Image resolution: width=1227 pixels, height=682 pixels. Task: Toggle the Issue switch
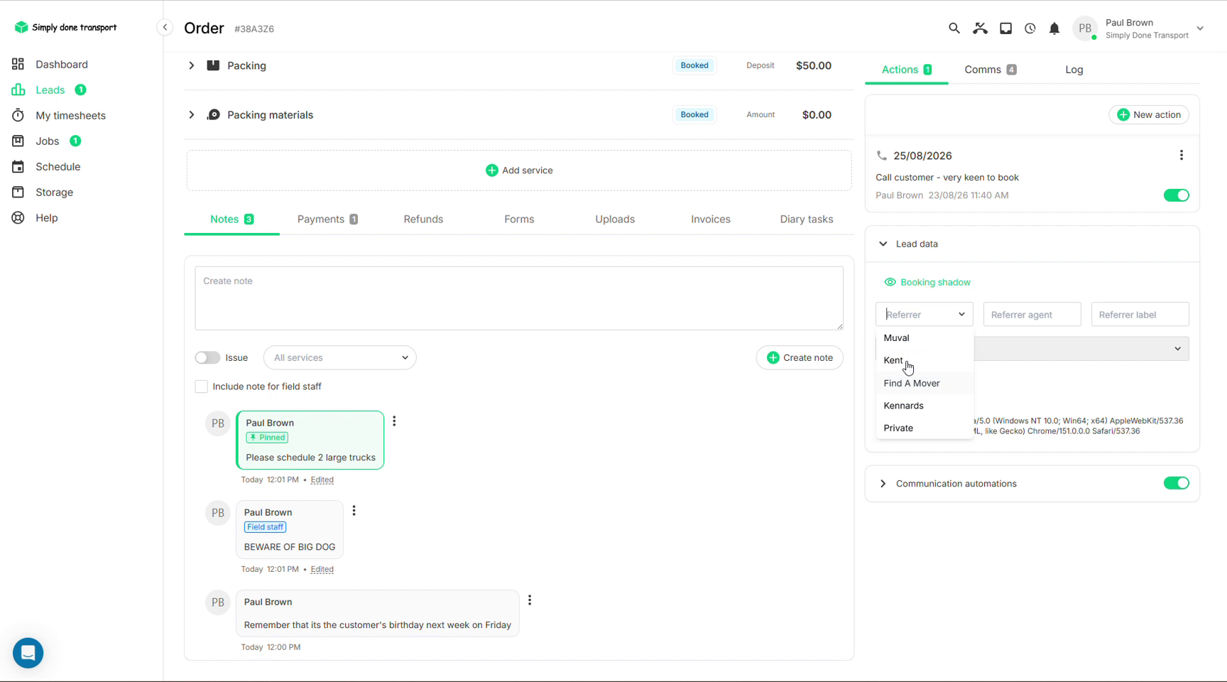pos(207,357)
